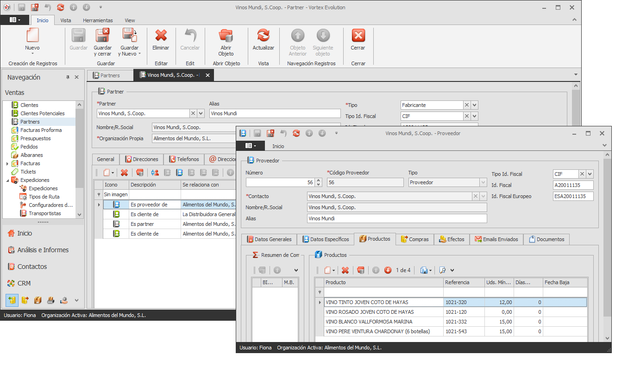Collapse Expediciones tree node
Screen dimensions: 628x367
[x=7, y=180]
